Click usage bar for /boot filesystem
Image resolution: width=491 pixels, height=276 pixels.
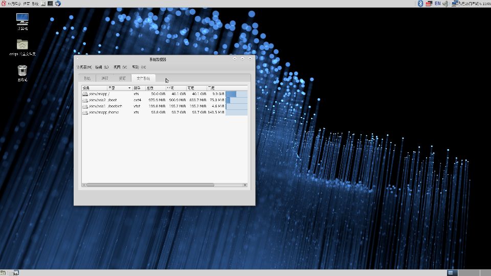[236, 100]
